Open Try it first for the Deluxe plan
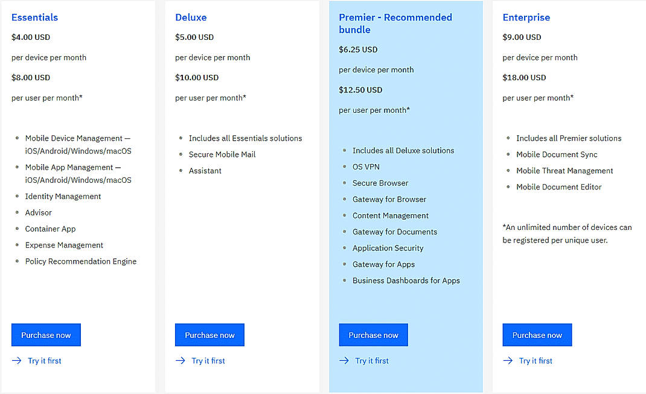Viewport: 646px width, 394px height. tap(208, 360)
